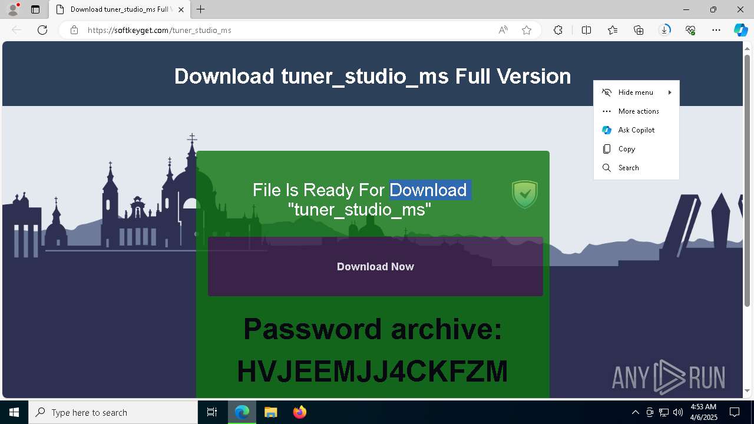Screen dimensions: 754x424
Task: Launch Firefox from taskbar
Action: 299,412
